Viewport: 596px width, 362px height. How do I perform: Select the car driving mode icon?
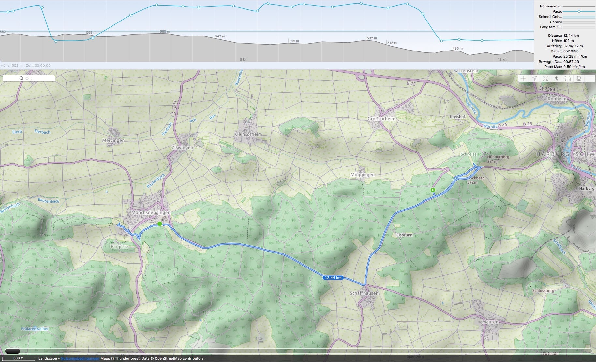(568, 78)
